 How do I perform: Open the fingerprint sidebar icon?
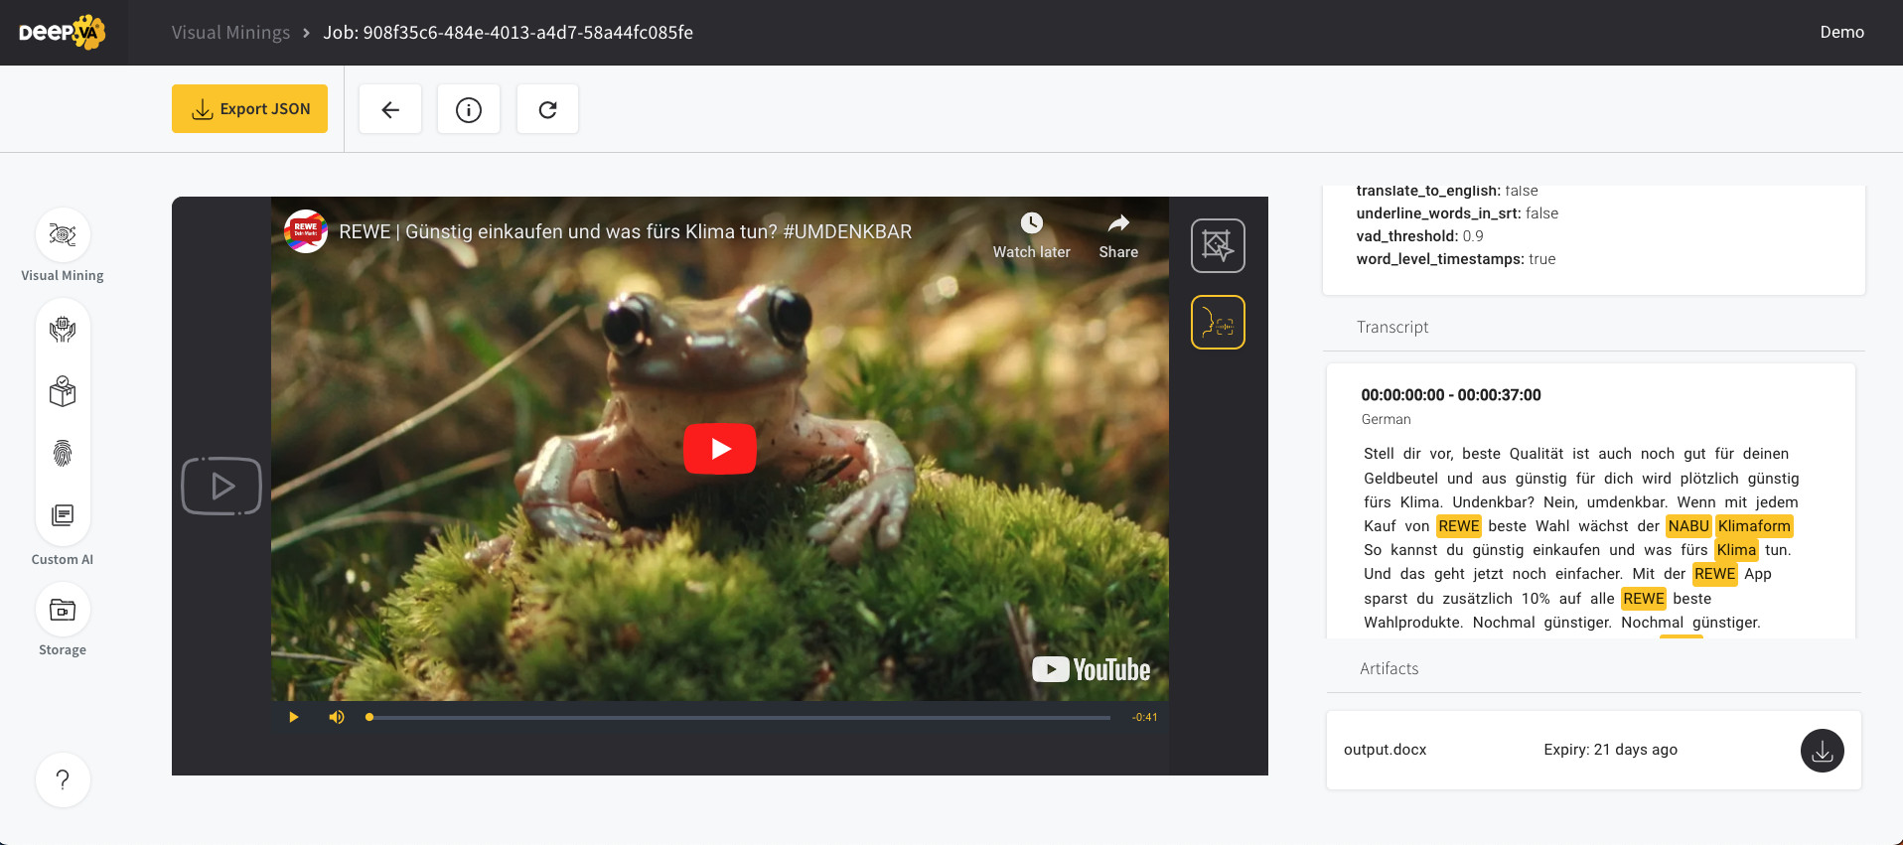coord(63,453)
